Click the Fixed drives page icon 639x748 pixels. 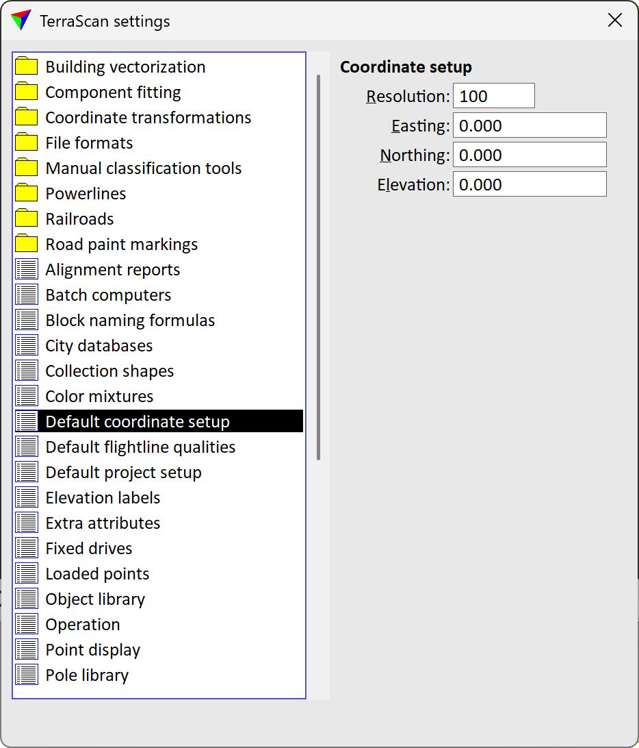pyautogui.click(x=27, y=548)
